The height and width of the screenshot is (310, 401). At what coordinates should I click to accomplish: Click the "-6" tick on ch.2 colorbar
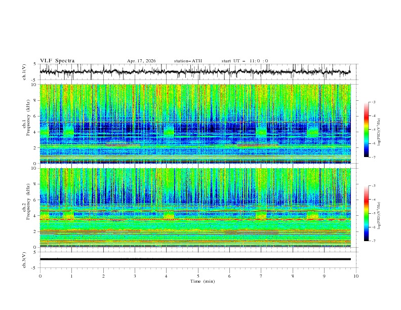pos(373,227)
